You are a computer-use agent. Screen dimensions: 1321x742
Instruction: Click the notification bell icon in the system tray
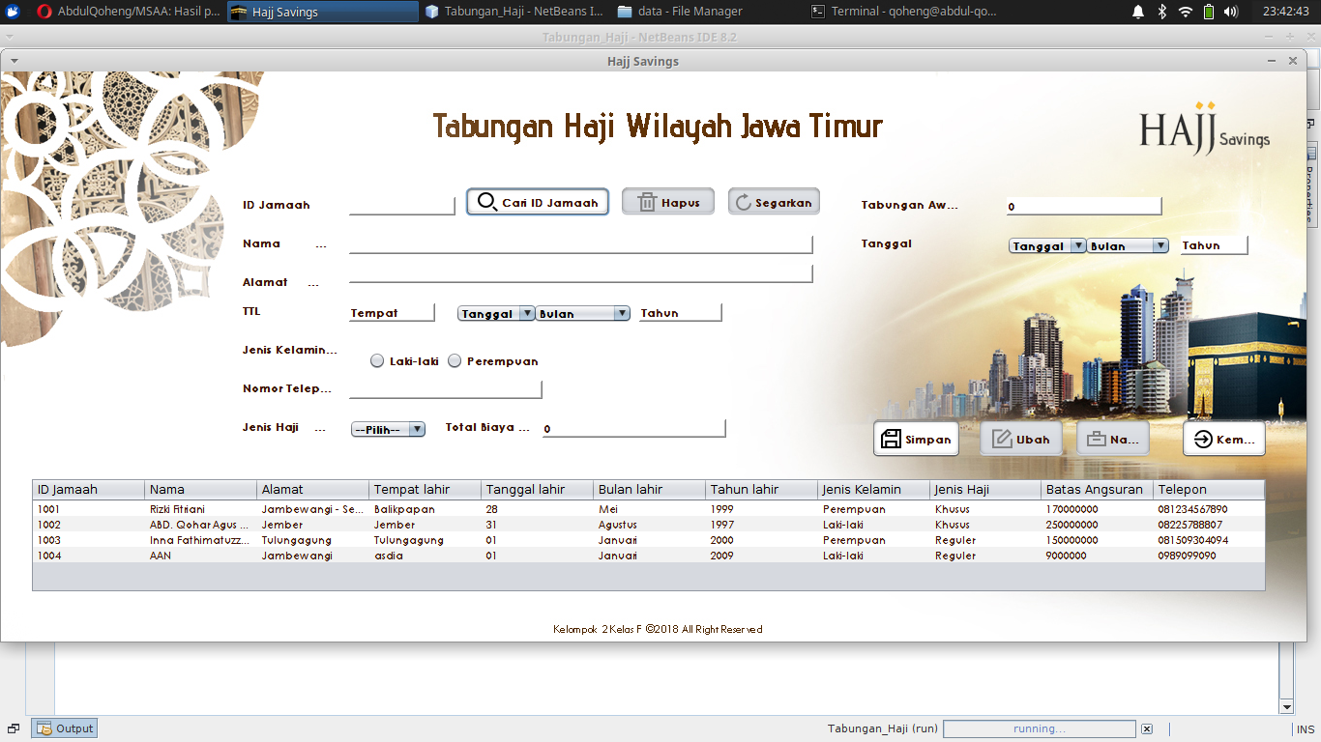(x=1138, y=12)
